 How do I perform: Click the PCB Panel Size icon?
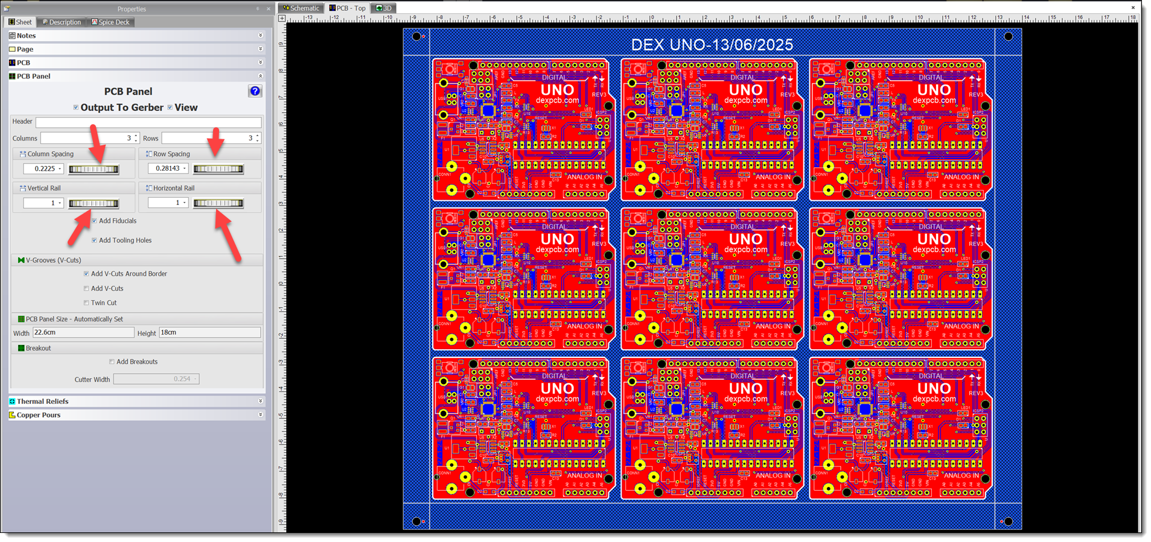(x=21, y=319)
